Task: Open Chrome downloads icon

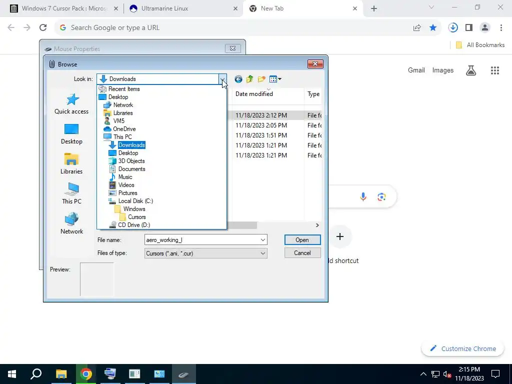Action: coord(453,28)
